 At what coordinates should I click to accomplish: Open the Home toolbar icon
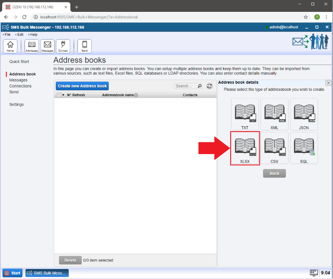tap(10, 46)
